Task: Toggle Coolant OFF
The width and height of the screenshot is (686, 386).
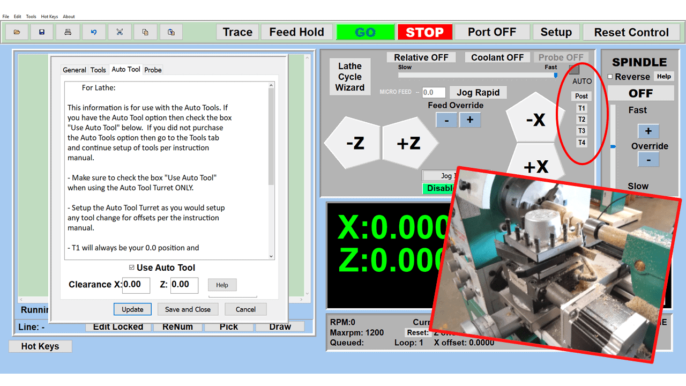Action: click(x=497, y=57)
